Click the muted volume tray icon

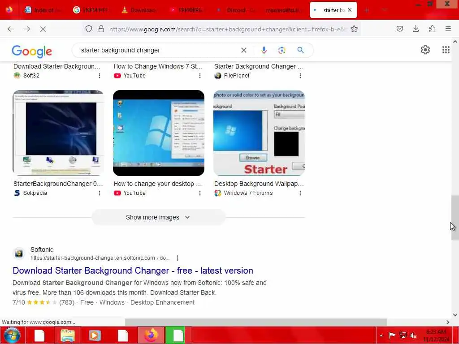(x=414, y=335)
